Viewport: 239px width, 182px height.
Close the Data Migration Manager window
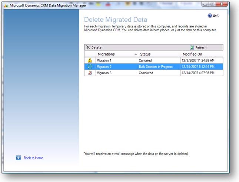[x=222, y=4]
